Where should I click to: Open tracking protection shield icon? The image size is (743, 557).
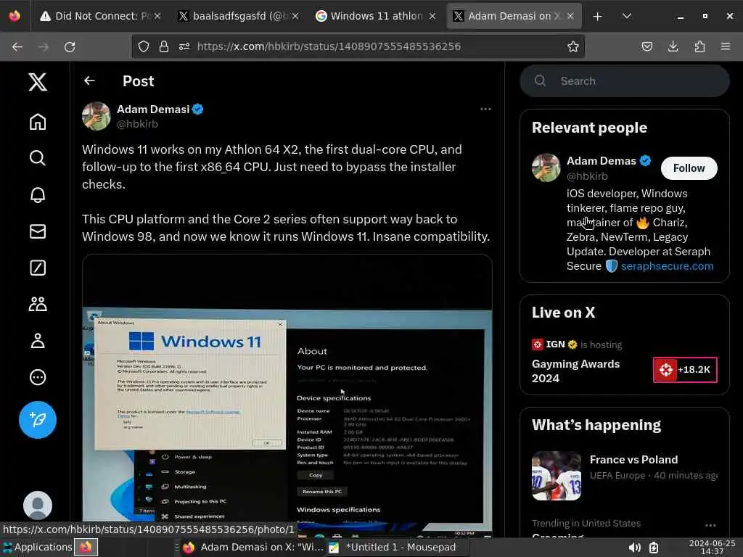(x=144, y=46)
